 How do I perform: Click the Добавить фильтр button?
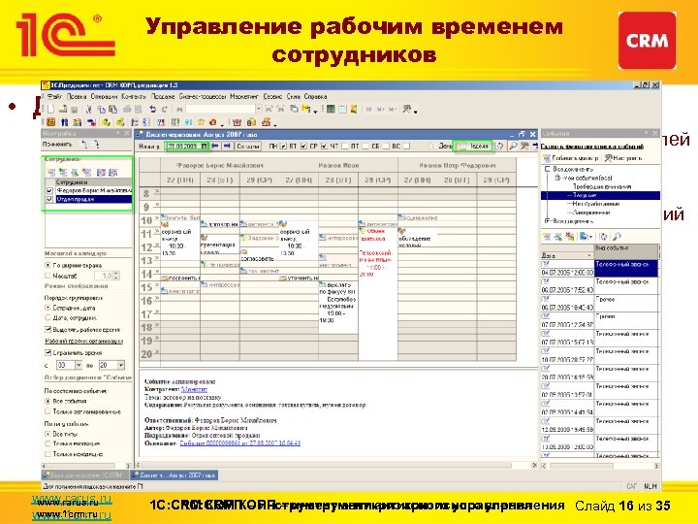tap(570, 158)
